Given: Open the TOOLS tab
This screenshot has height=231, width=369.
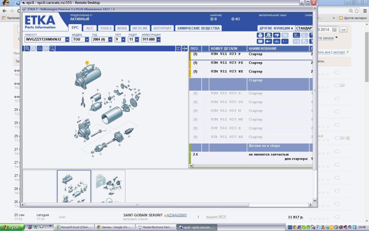Looking at the screenshot, I should tap(106, 28).
